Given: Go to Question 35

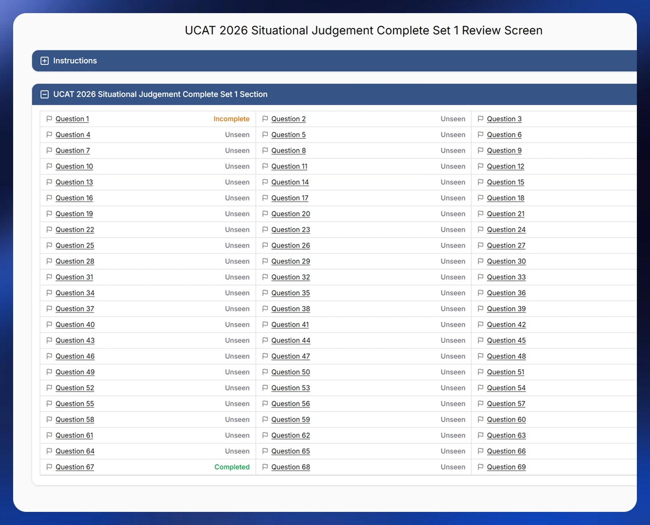Looking at the screenshot, I should coord(291,293).
